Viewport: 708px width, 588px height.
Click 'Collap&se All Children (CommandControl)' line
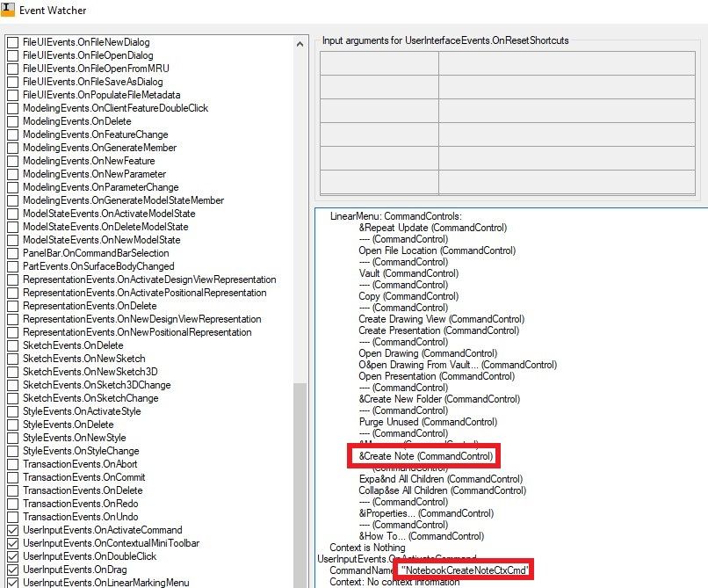[442, 490]
